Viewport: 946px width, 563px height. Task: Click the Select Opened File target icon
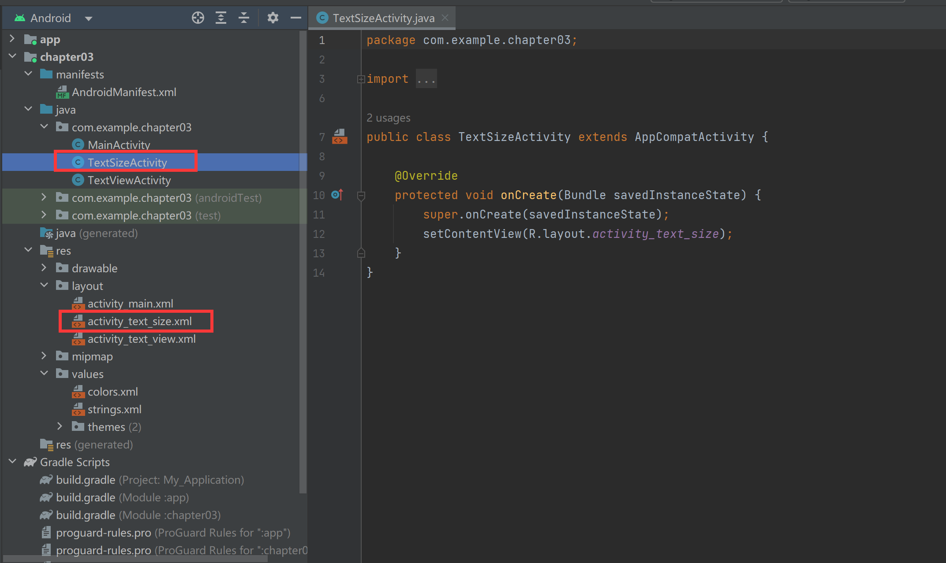198,18
